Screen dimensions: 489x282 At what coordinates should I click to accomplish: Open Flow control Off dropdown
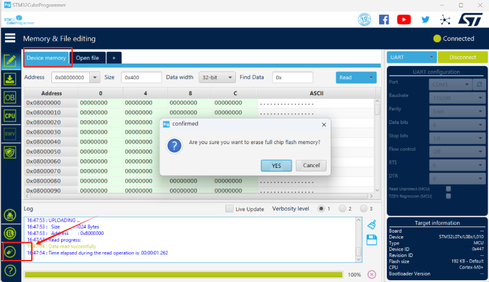point(457,151)
